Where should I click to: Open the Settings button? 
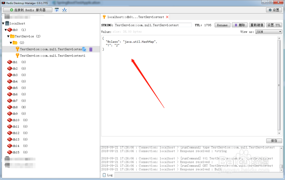pyautogui.click(x=274, y=10)
